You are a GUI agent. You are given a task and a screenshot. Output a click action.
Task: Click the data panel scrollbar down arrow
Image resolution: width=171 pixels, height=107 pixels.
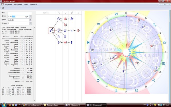point(34,100)
